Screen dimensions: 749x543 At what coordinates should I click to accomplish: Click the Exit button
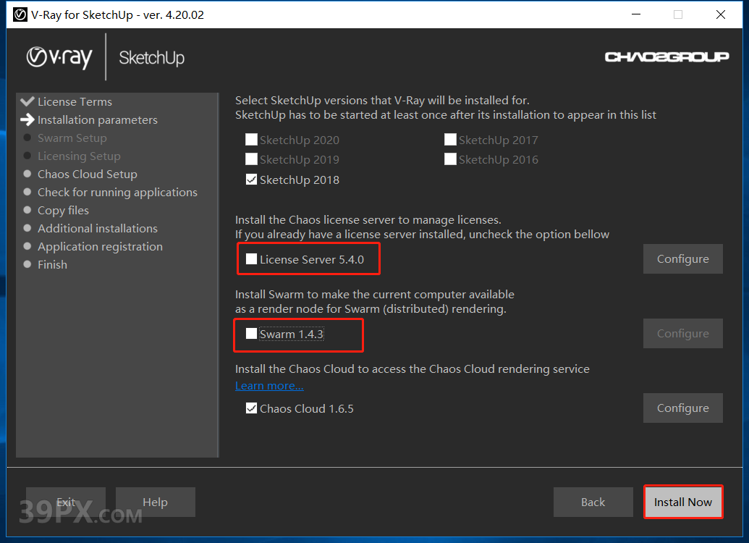(x=66, y=502)
